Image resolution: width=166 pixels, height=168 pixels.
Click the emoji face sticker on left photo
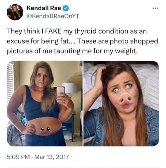45,130
